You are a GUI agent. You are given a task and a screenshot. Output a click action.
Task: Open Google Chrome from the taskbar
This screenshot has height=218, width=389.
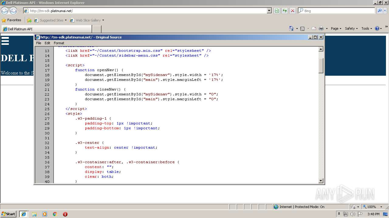(55, 214)
